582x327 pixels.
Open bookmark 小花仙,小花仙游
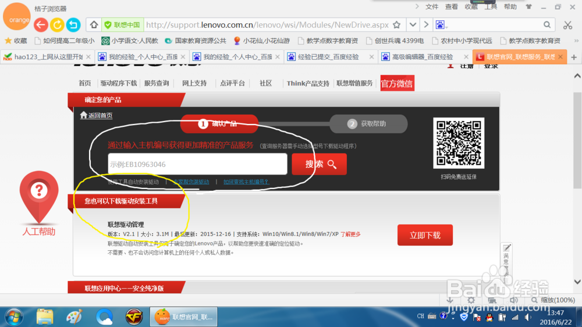pos(262,41)
